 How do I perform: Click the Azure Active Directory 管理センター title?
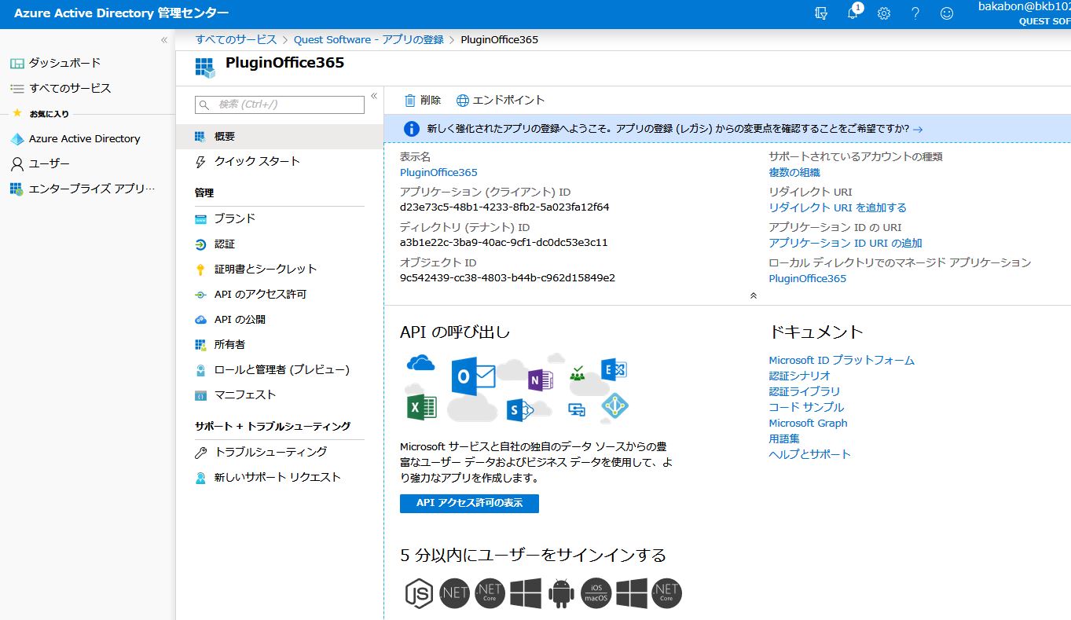coord(121,13)
